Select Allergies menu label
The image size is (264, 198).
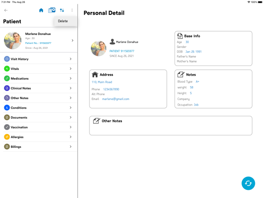[17, 137]
